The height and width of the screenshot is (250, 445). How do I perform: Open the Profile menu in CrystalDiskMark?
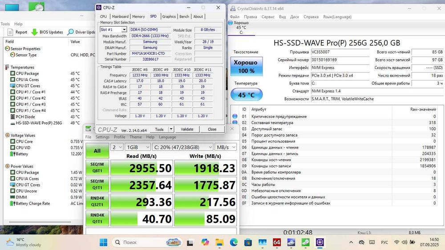pyautogui.click(x=119, y=137)
